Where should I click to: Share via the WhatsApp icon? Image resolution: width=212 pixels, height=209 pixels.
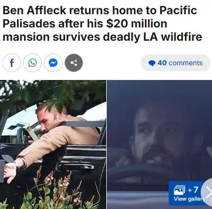32,63
